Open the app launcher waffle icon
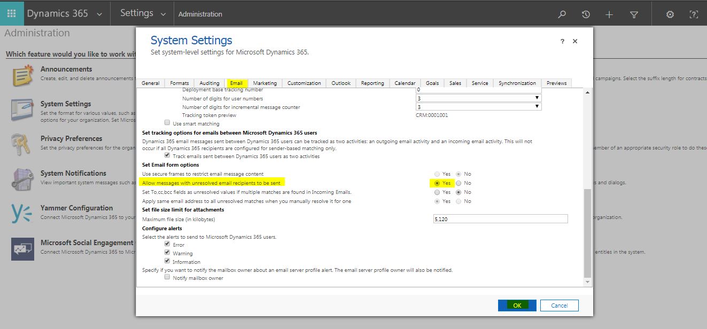The width and height of the screenshot is (707, 329). click(11, 13)
